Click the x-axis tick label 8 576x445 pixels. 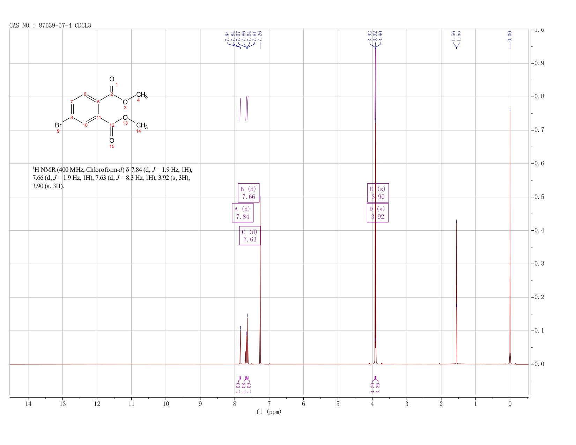click(x=235, y=404)
